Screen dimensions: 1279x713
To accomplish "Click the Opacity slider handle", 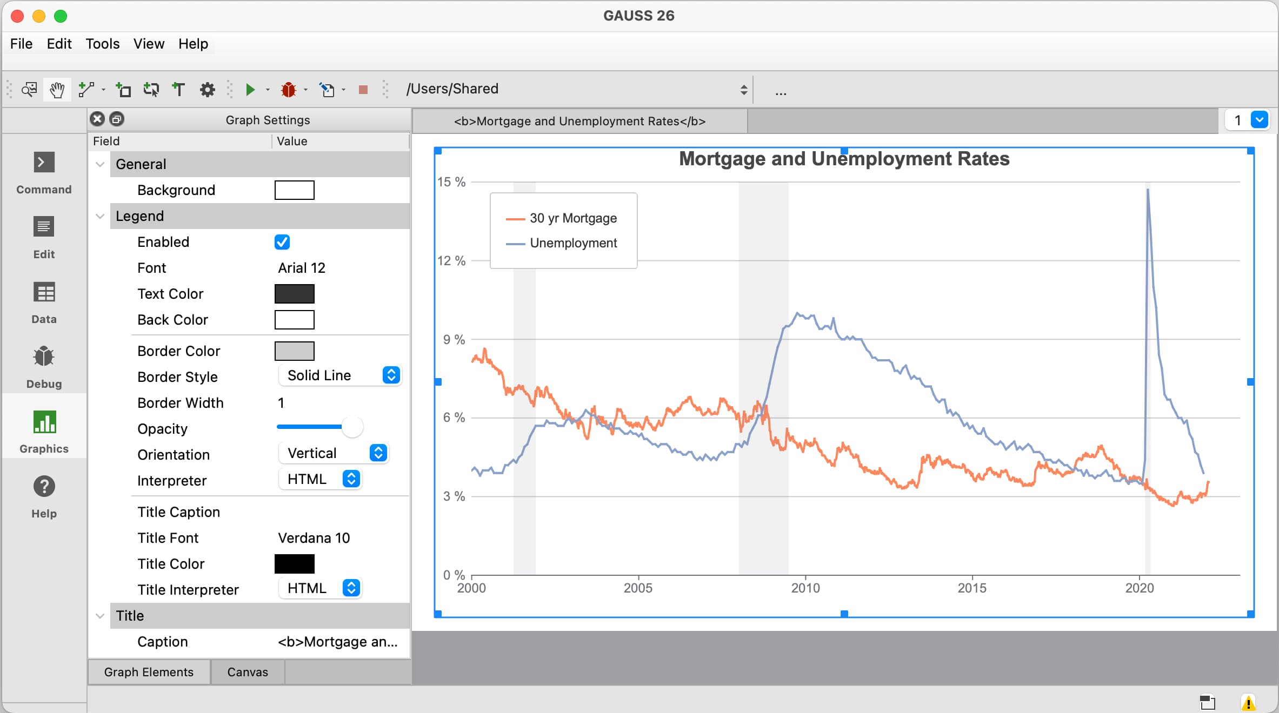I will point(352,427).
